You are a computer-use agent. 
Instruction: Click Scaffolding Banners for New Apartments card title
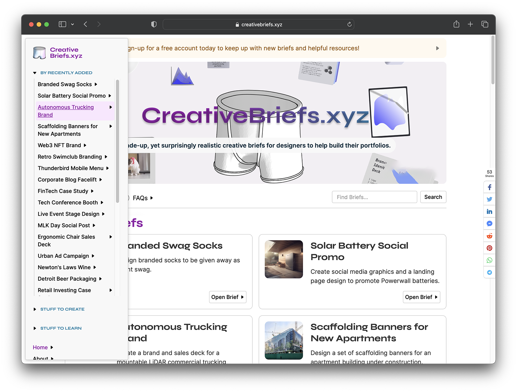pos(369,333)
